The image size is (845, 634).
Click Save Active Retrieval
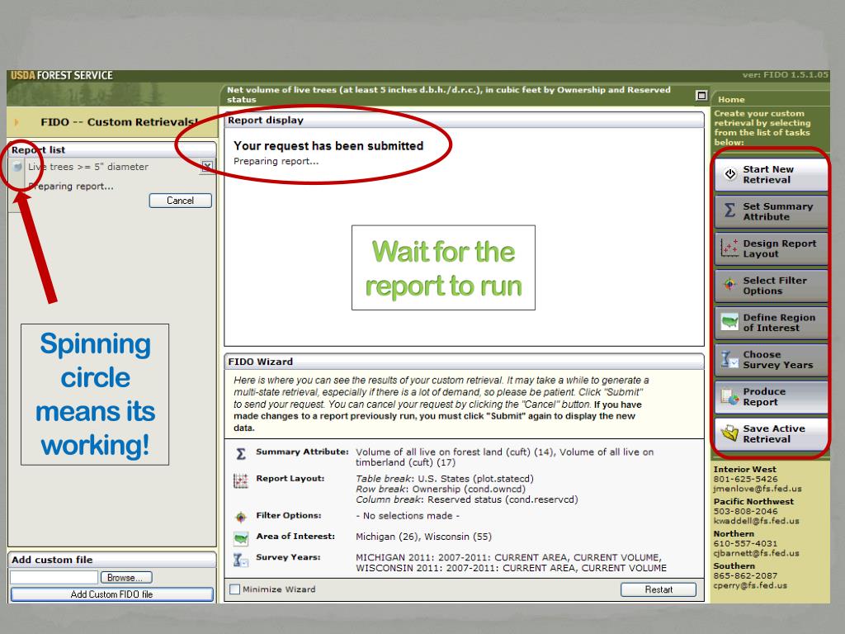[771, 434]
